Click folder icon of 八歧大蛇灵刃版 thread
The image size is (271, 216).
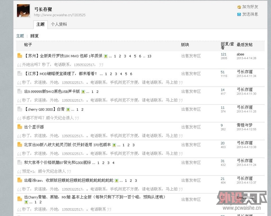(x=20, y=145)
